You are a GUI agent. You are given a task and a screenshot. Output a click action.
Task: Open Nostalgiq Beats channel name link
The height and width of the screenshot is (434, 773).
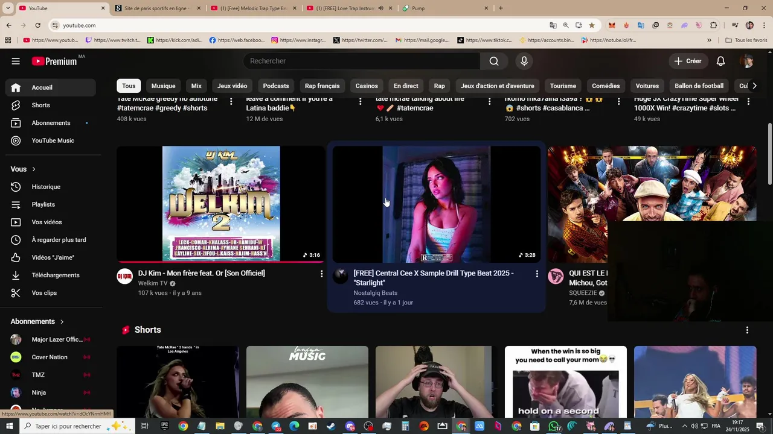click(375, 293)
